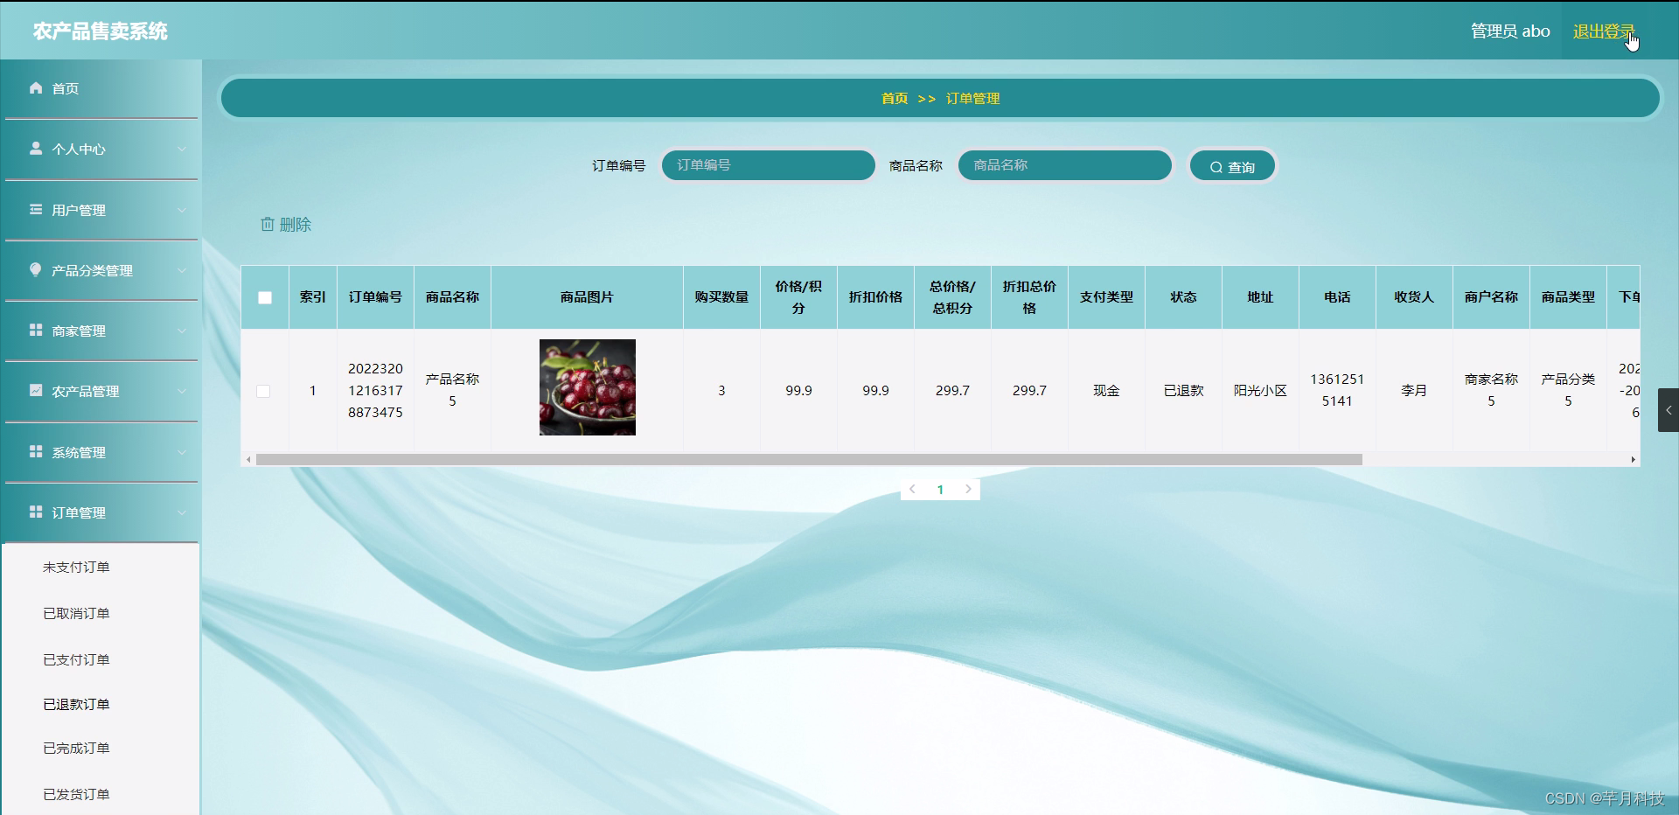The height and width of the screenshot is (815, 1679).
Task: Expand 商家管理 with its arrow
Action: tap(182, 331)
